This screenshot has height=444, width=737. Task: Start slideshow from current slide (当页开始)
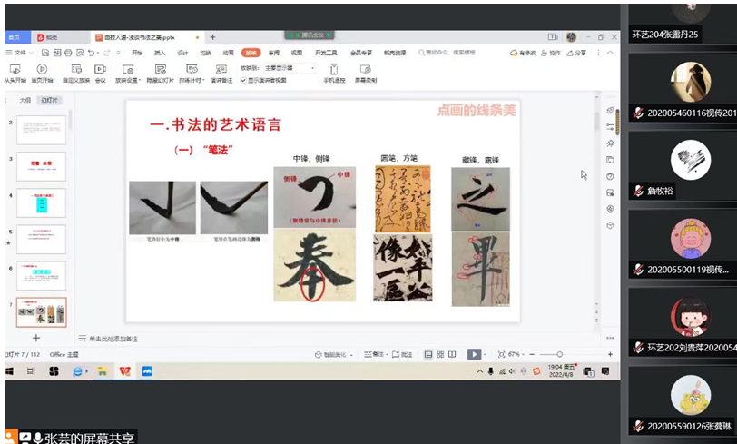[42, 74]
